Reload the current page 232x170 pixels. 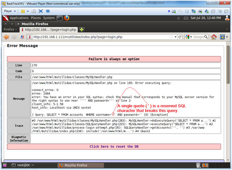(180, 37)
